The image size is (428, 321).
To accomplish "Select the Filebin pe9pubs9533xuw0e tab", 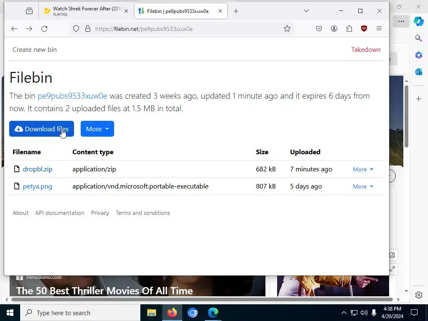I will [x=177, y=11].
